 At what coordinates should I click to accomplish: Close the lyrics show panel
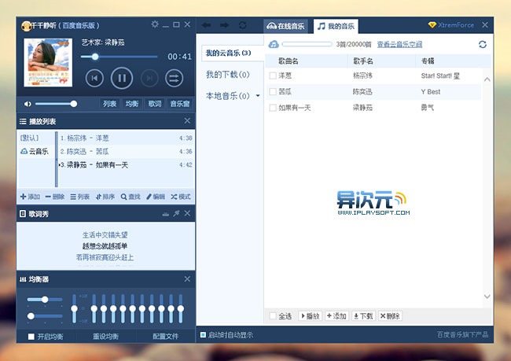click(187, 213)
